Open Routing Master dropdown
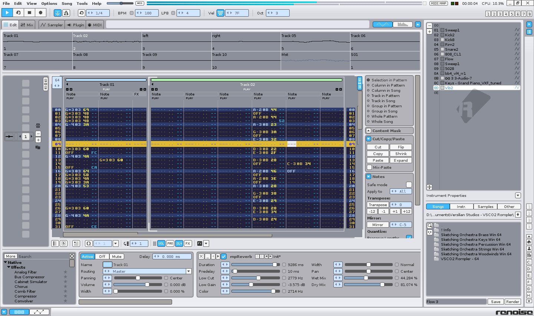The height and width of the screenshot is (316, 534). coord(188,271)
